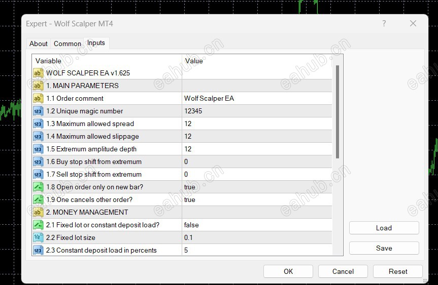Click the integer icon beside 2.3 Constant deposit load
Image resolution: width=438 pixels, height=285 pixels.
click(x=38, y=250)
